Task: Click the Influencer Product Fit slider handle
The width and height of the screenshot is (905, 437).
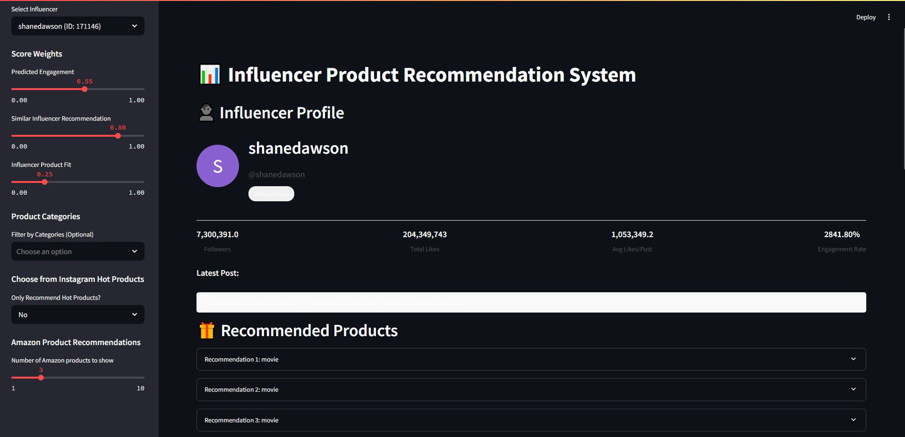Action: pyautogui.click(x=44, y=182)
